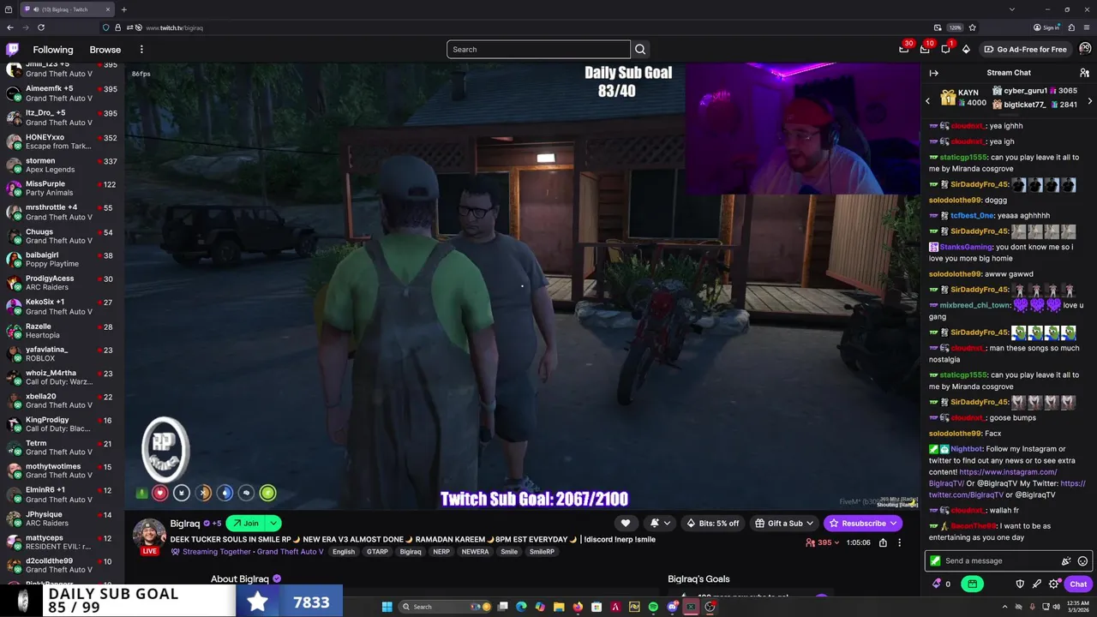Click the purple Chat send button

click(1078, 584)
